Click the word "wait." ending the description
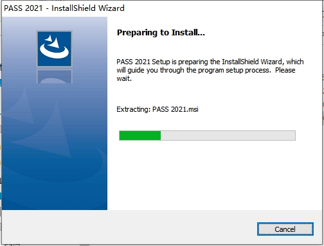324x246 pixels. pyautogui.click(x=124, y=78)
